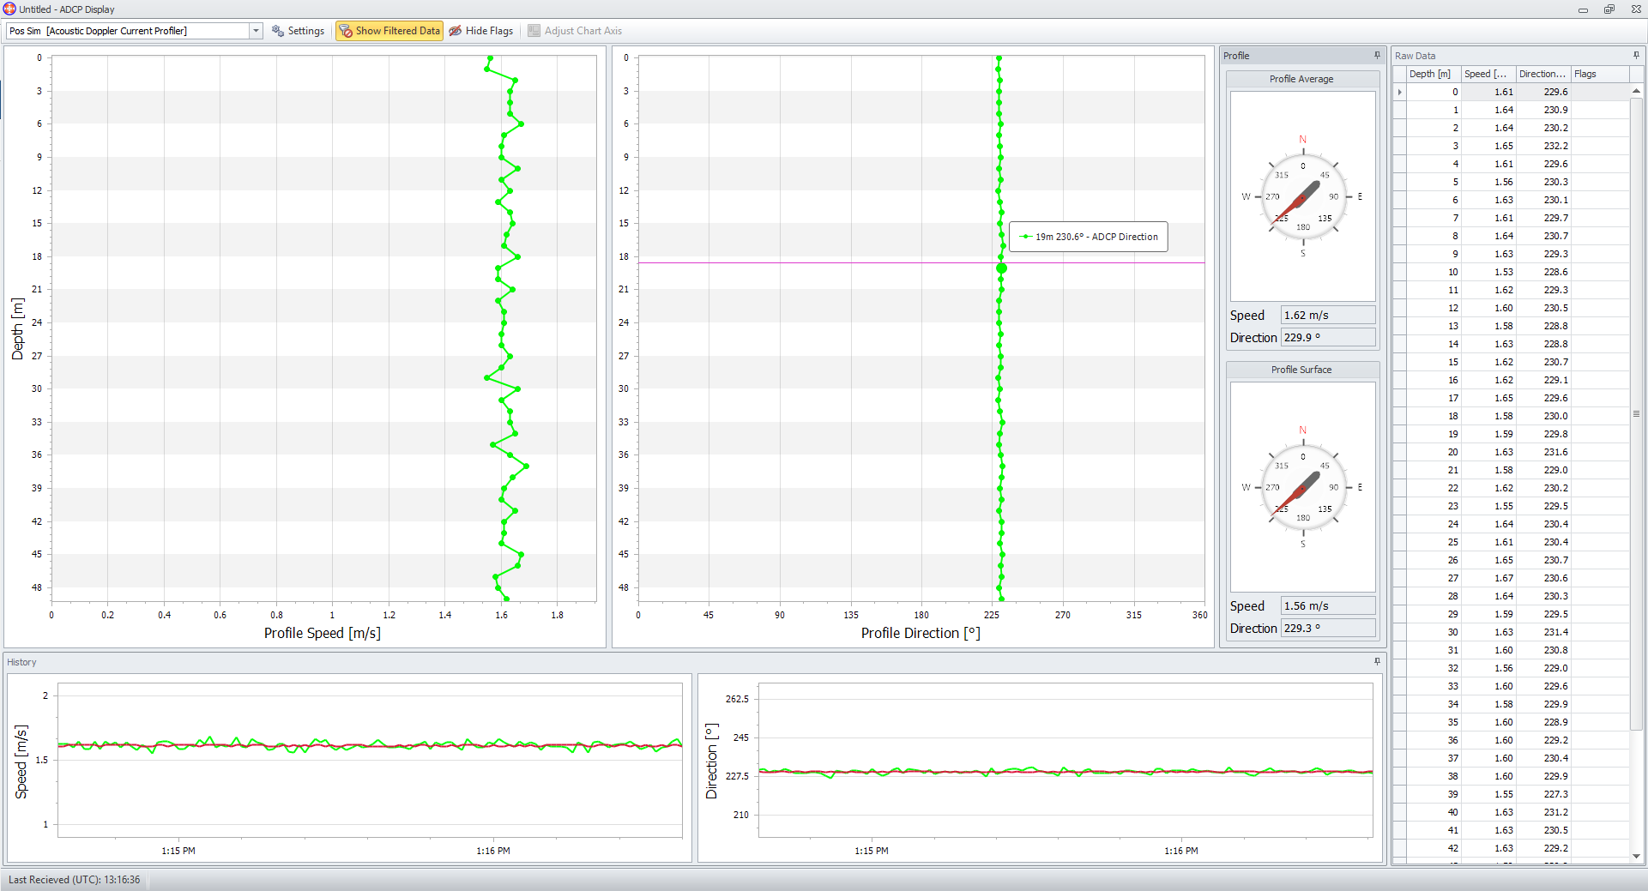Pin the Profile panel
This screenshot has height=891, width=1648.
(1377, 56)
